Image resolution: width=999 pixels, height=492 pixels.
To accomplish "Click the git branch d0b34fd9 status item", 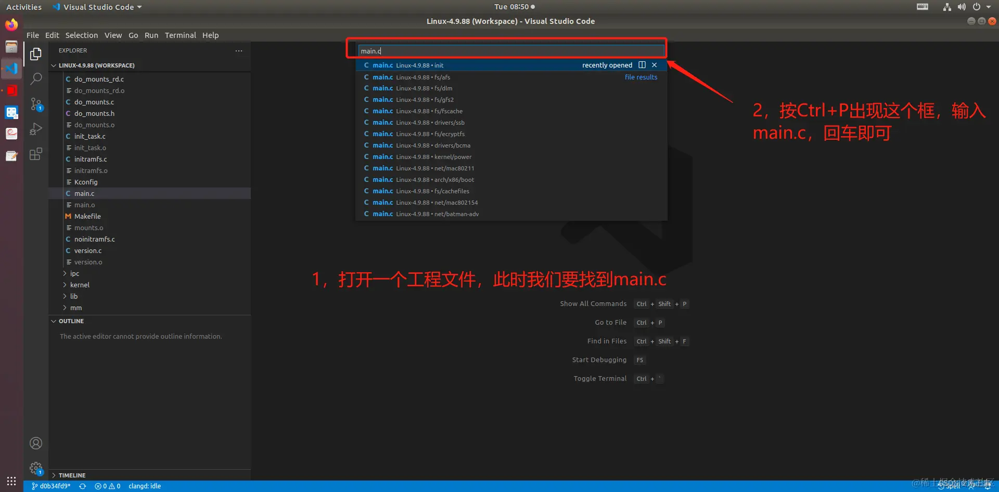I will click(51, 486).
